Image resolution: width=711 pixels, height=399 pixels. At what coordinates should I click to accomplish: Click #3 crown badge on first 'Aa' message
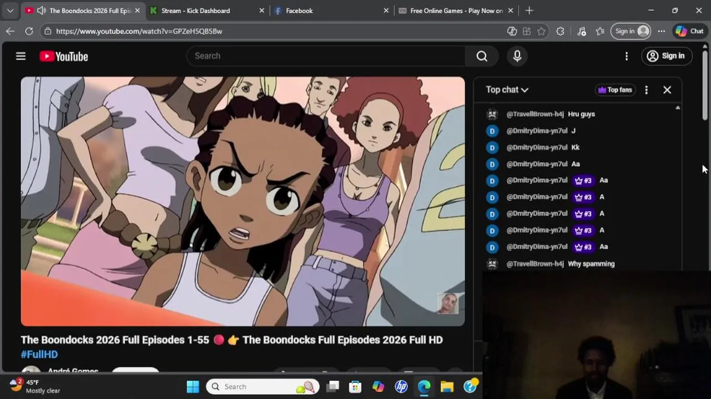click(583, 181)
